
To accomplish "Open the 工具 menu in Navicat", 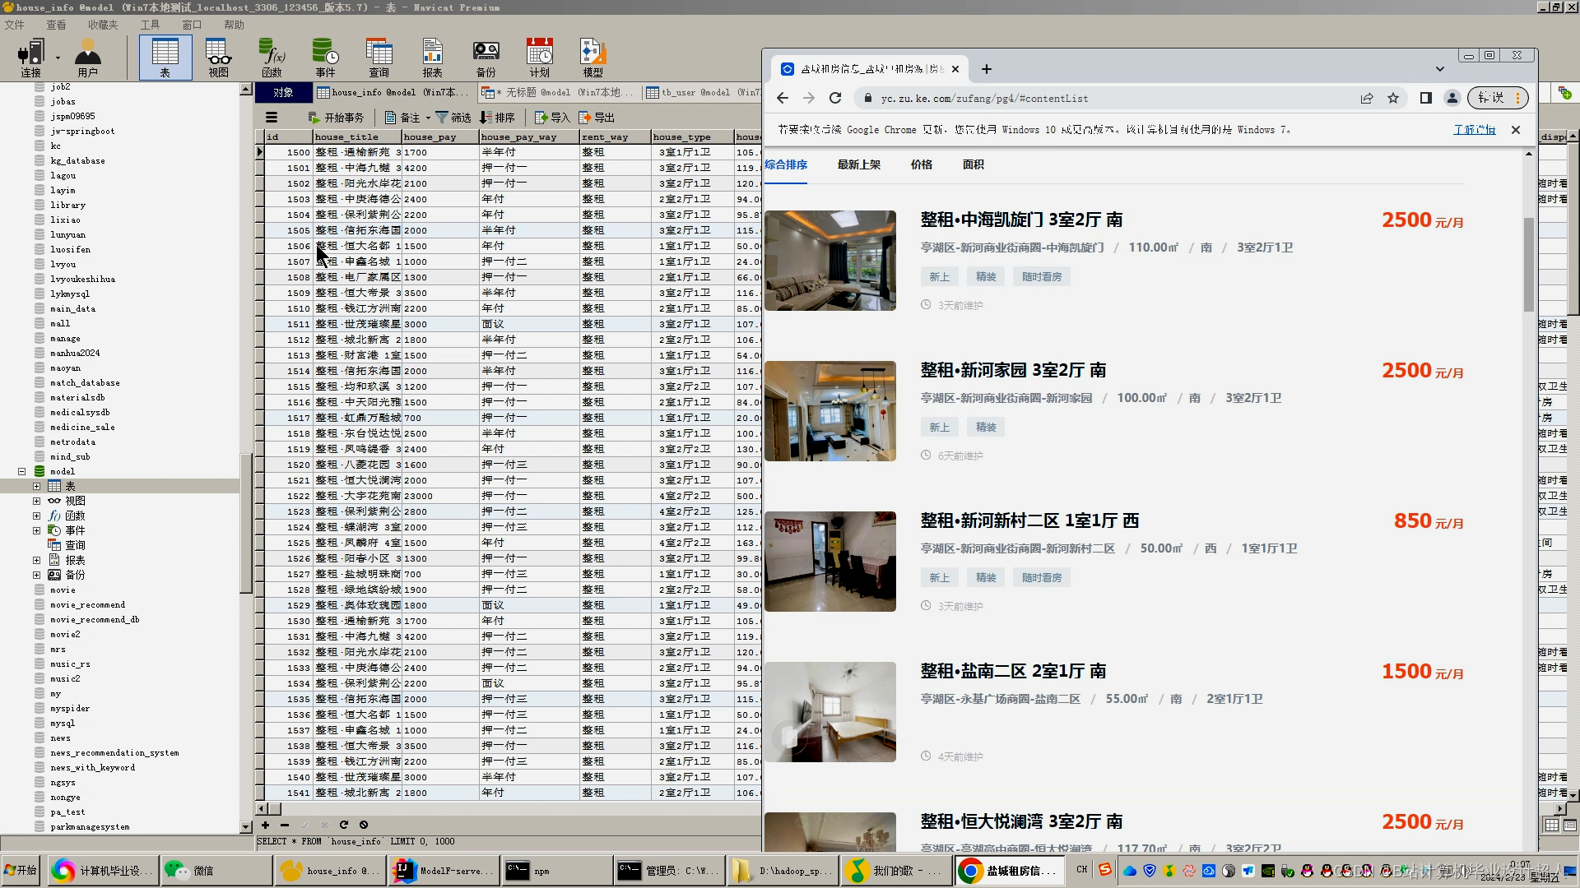I will pyautogui.click(x=150, y=25).
